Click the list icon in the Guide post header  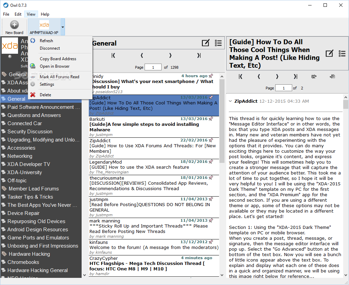(x=342, y=53)
